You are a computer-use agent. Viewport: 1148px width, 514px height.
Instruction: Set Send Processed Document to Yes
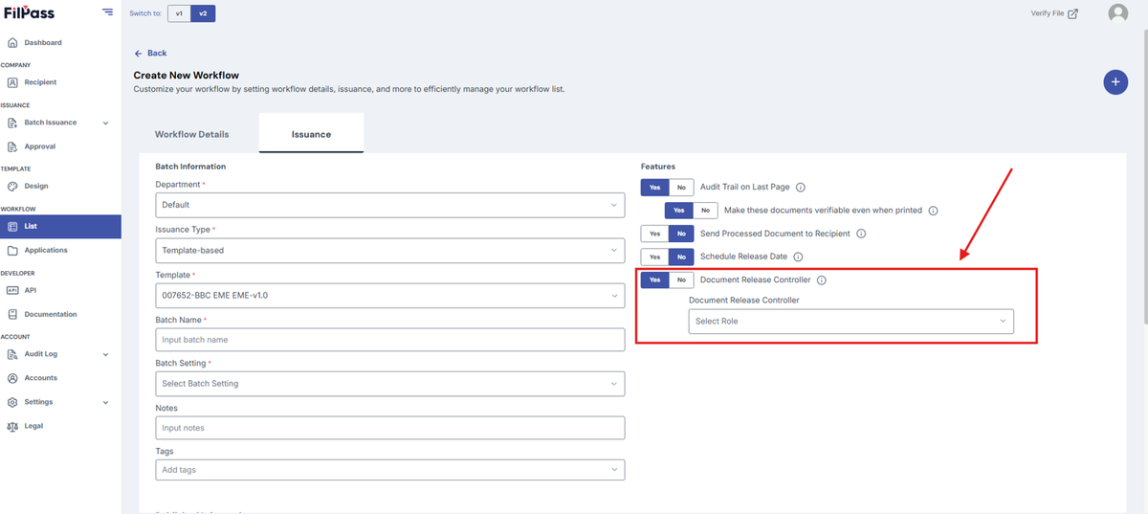[x=654, y=234]
